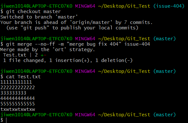
Task: Click the "git checkout master" command line
Action: coord(30,12)
